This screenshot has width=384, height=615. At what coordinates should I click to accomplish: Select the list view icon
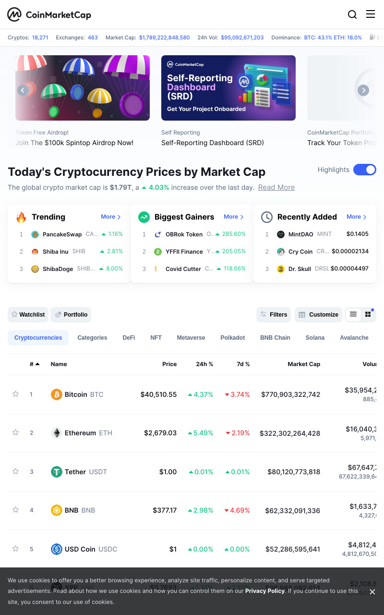[x=353, y=314]
